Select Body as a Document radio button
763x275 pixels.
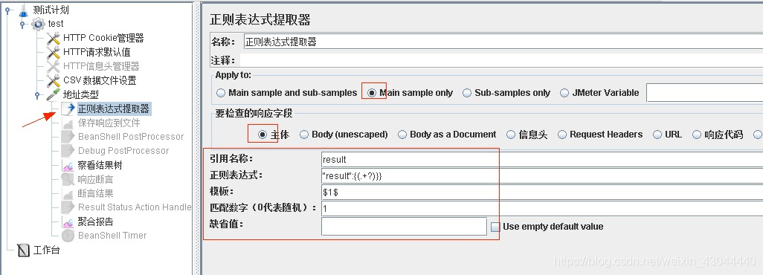pyautogui.click(x=402, y=135)
